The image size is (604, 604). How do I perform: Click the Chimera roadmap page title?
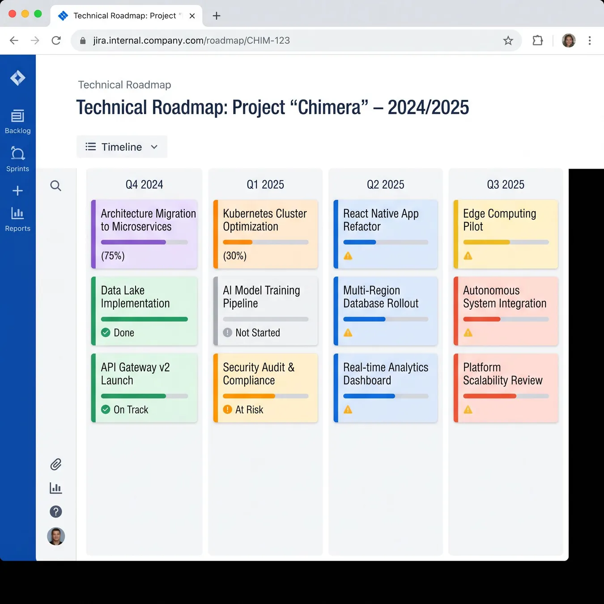[272, 107]
